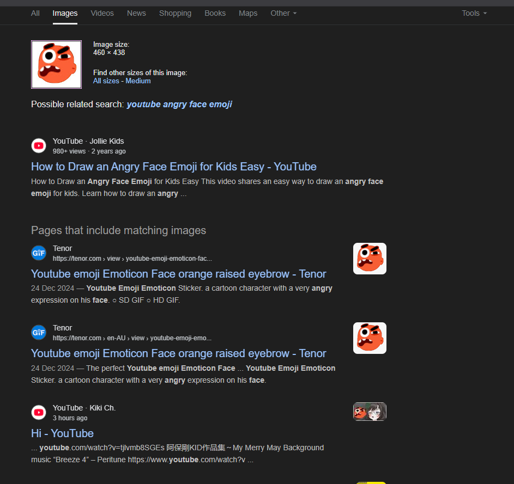Screen dimensions: 514x484
Task: Open the searched angry face source image
Action: [x=56, y=64]
